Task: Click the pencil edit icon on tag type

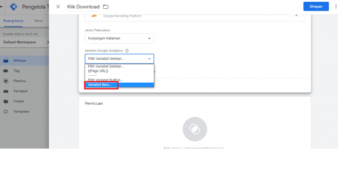Action: 297,15
